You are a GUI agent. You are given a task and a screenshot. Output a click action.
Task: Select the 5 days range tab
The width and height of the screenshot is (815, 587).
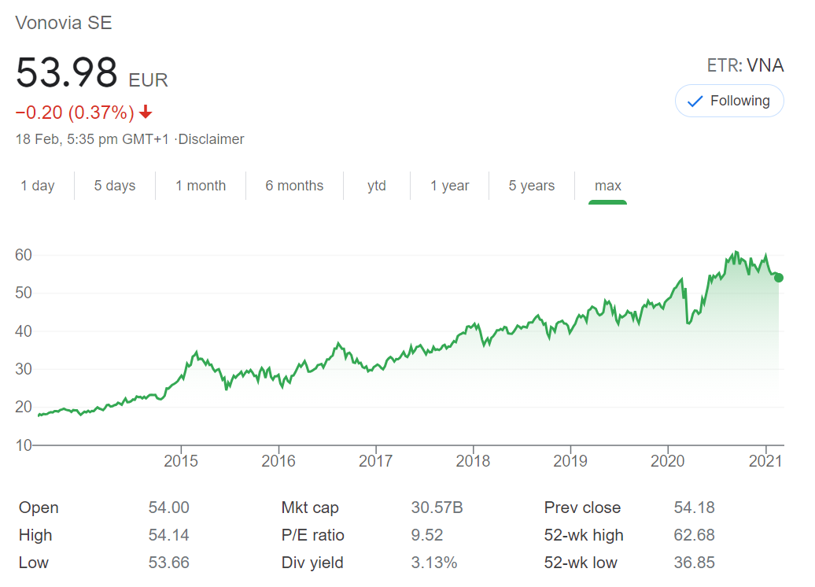click(114, 186)
